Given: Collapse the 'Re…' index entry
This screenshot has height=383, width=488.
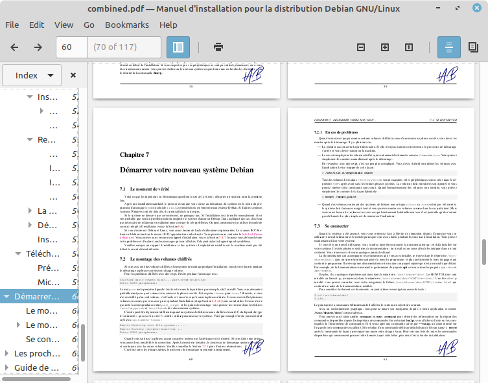Looking at the screenshot, I should [x=30, y=140].
